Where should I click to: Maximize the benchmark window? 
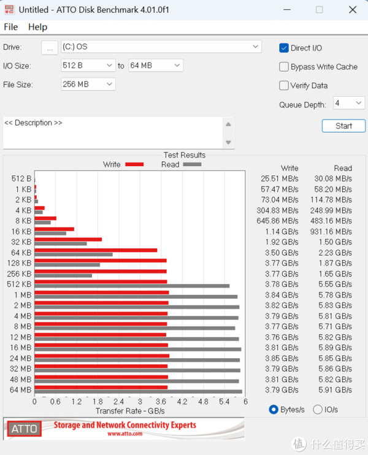tap(319, 10)
